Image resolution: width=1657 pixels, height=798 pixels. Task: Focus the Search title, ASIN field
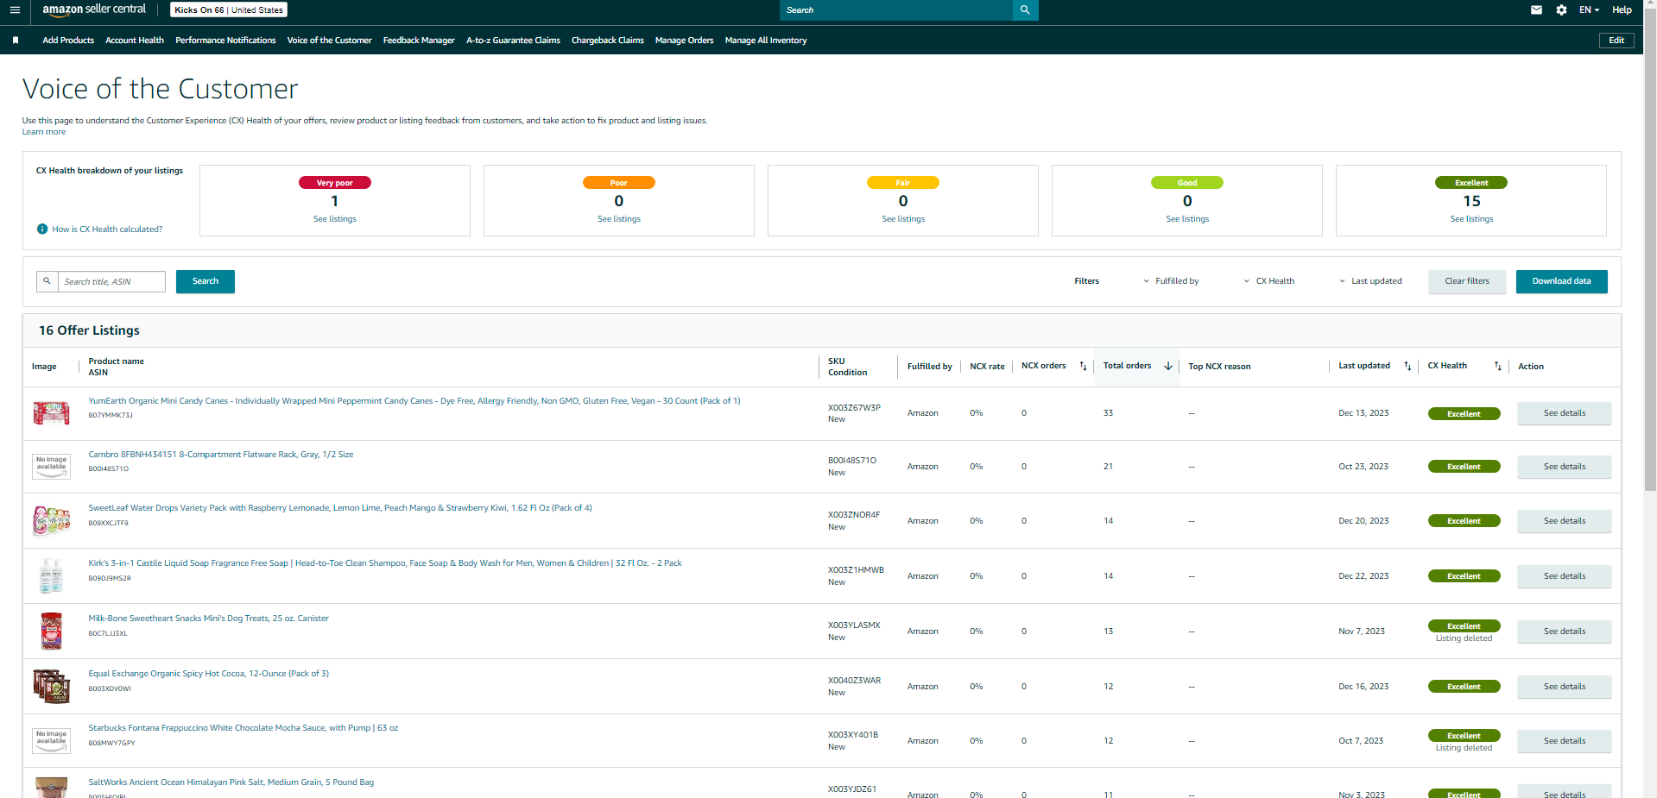111,281
